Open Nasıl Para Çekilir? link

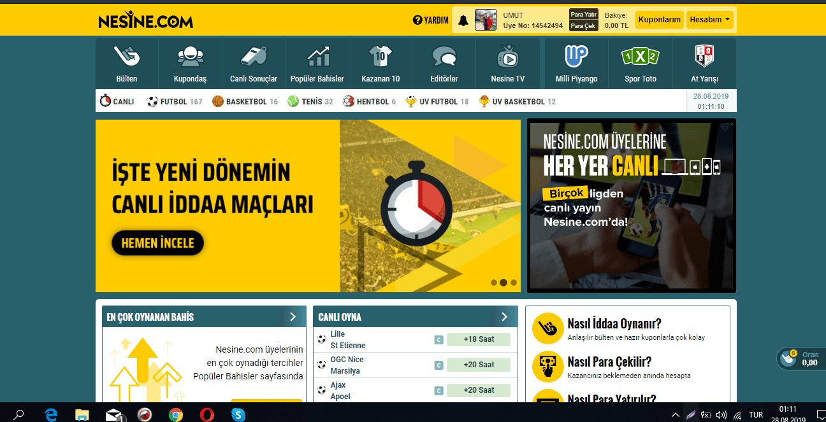point(609,362)
